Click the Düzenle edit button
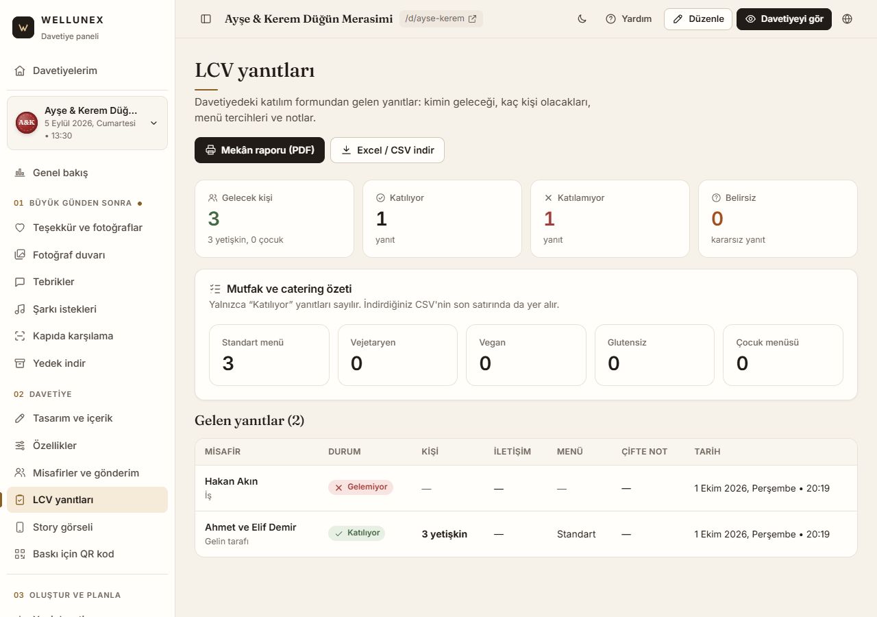Viewport: 877px width, 617px height. coord(698,19)
